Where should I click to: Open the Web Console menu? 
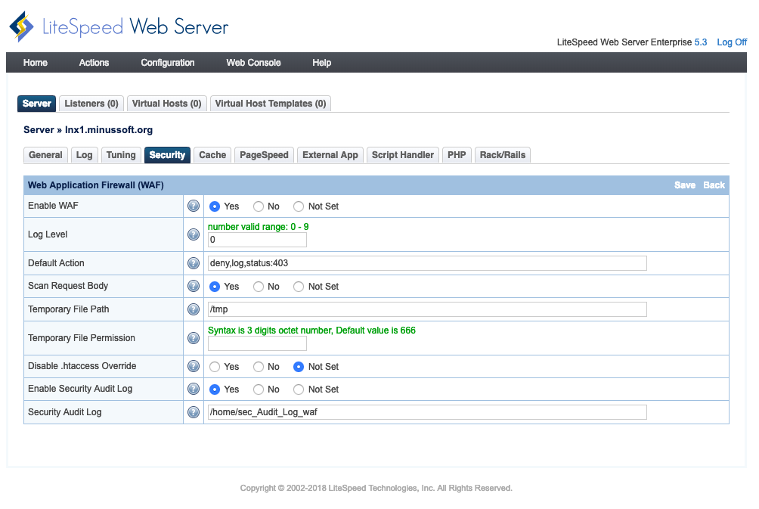254,63
